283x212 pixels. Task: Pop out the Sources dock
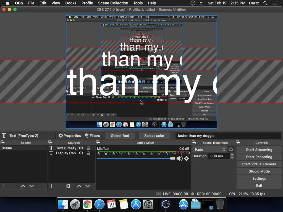[50, 143]
